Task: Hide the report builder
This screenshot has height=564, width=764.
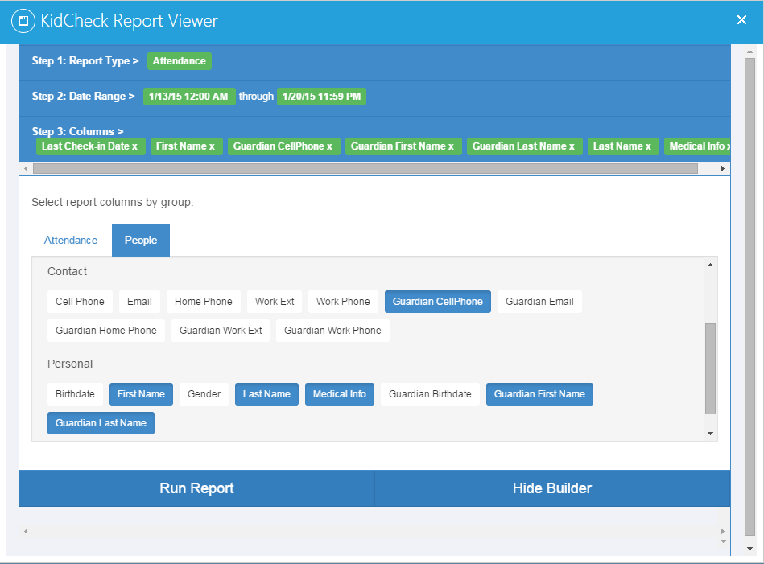Action: click(x=552, y=488)
